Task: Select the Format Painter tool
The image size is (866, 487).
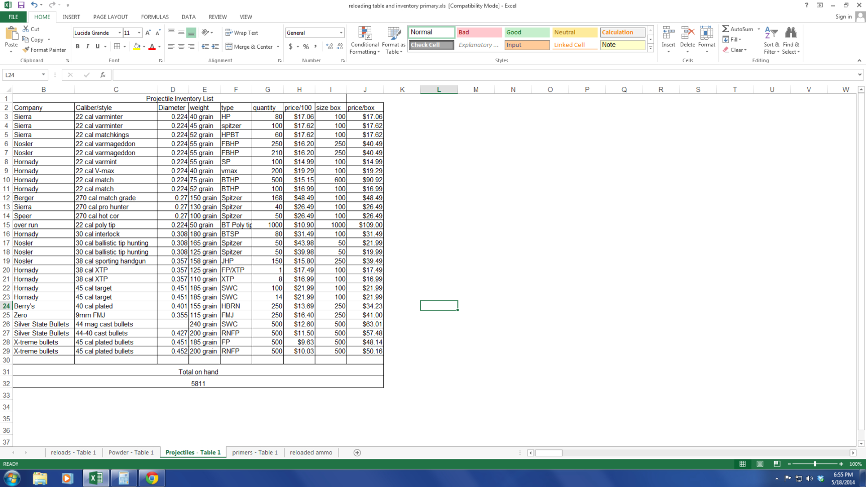Action: tap(44, 50)
